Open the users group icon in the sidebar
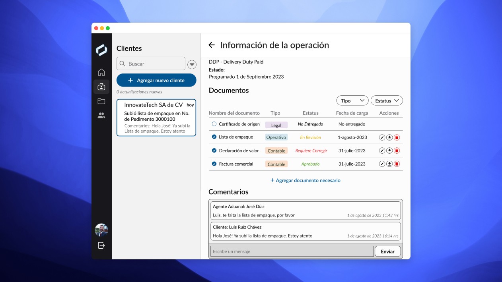This screenshot has width=502, height=282. (101, 116)
